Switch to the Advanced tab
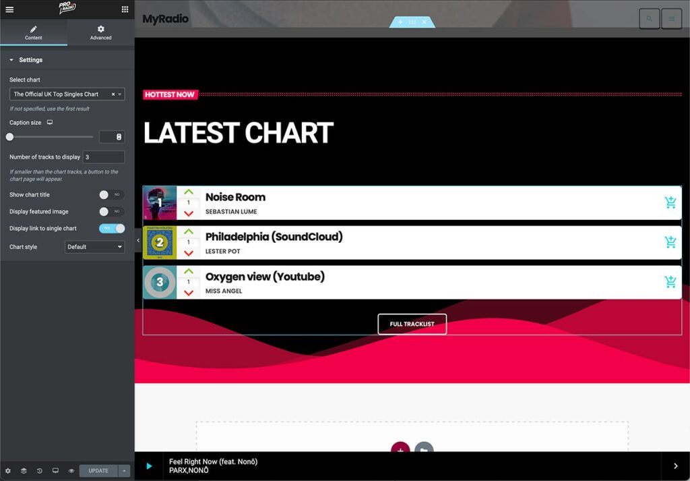The height and width of the screenshot is (481, 690). (100, 32)
